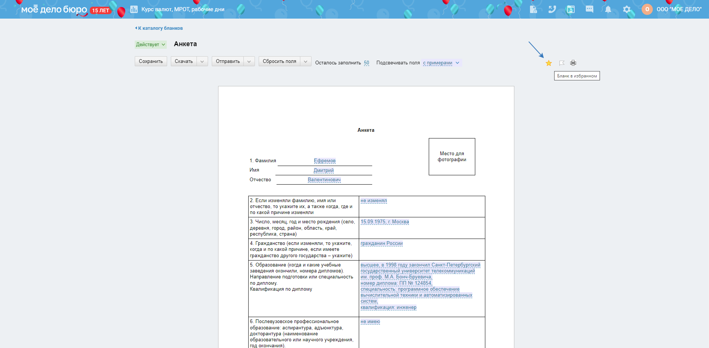This screenshot has height=348, width=709.
Task: Open settings gear in the header
Action: (x=627, y=9)
